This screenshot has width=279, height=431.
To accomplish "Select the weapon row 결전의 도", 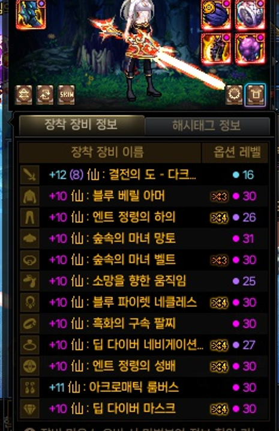I will [144, 175].
